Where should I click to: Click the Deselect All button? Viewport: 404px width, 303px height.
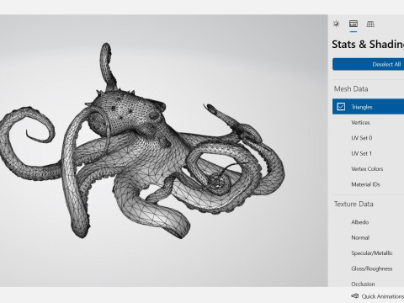[x=368, y=64]
